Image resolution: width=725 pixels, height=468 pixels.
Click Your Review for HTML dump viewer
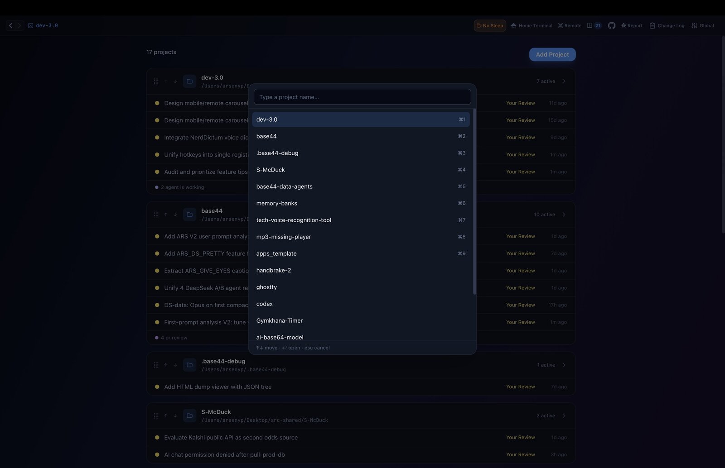(x=521, y=387)
